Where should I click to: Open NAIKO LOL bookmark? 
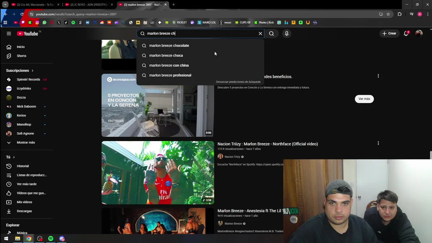[207, 23]
